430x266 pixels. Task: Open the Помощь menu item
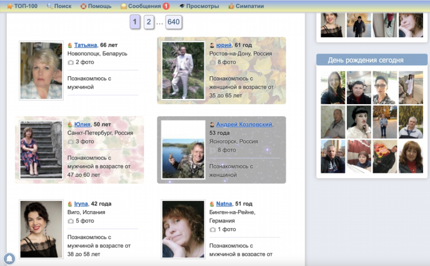[x=100, y=6]
